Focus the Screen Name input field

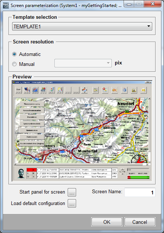click(x=140, y=192)
